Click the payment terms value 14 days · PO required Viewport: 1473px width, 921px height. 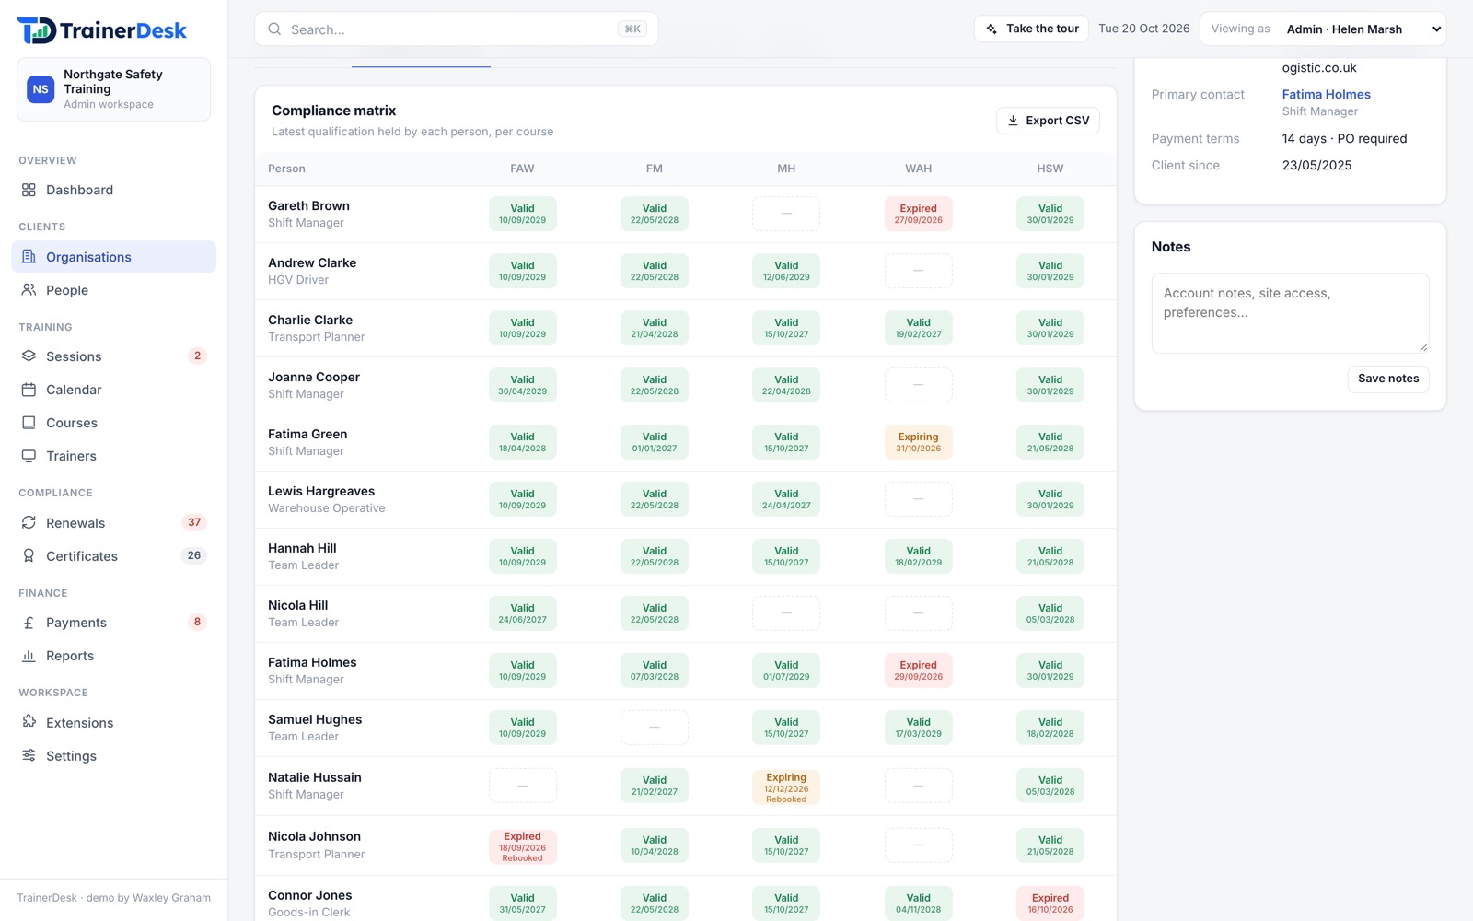point(1344,139)
